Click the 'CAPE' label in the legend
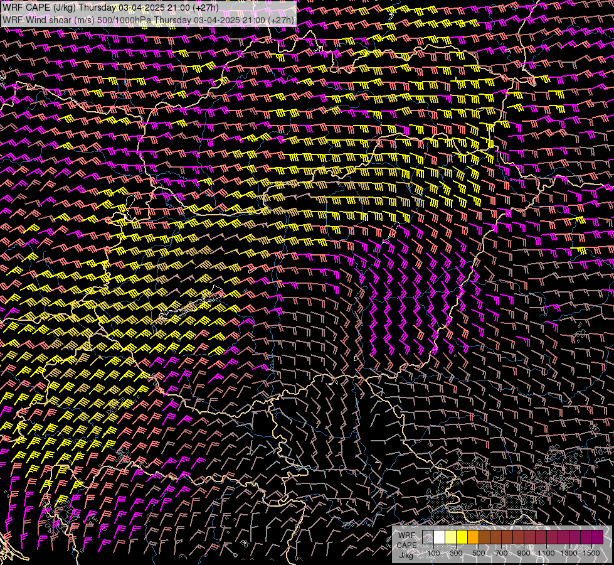 pos(407,546)
